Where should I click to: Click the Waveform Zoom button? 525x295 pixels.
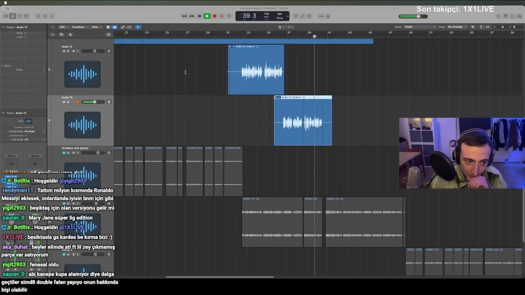click(x=473, y=27)
